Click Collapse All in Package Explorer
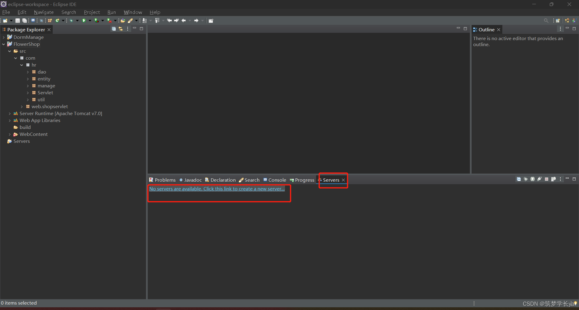The width and height of the screenshot is (579, 310). tap(114, 29)
